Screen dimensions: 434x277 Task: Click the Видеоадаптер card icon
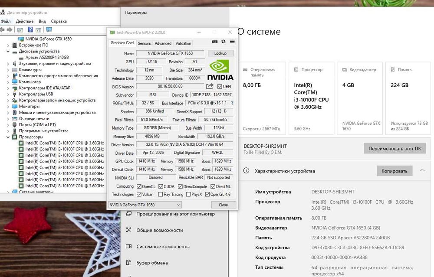tap(345, 70)
